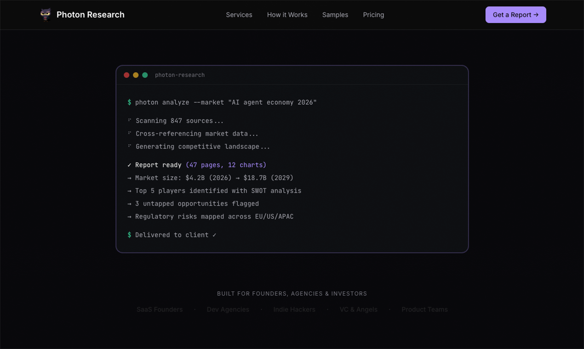Open the Services menu item
Screen dimensions: 584x349
point(239,15)
